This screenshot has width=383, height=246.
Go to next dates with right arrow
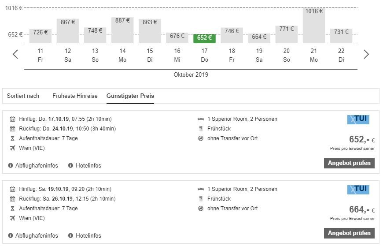366,54
